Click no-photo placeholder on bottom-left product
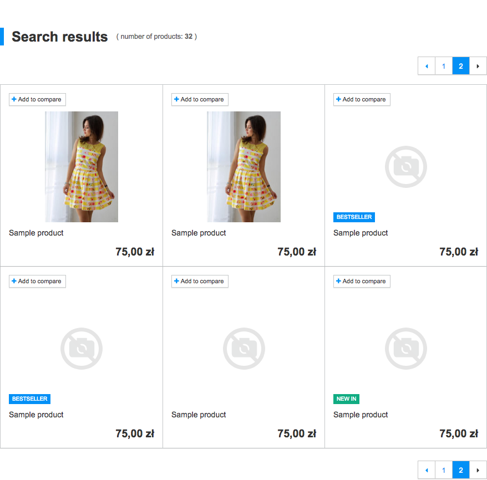487x480 pixels. coord(82,349)
